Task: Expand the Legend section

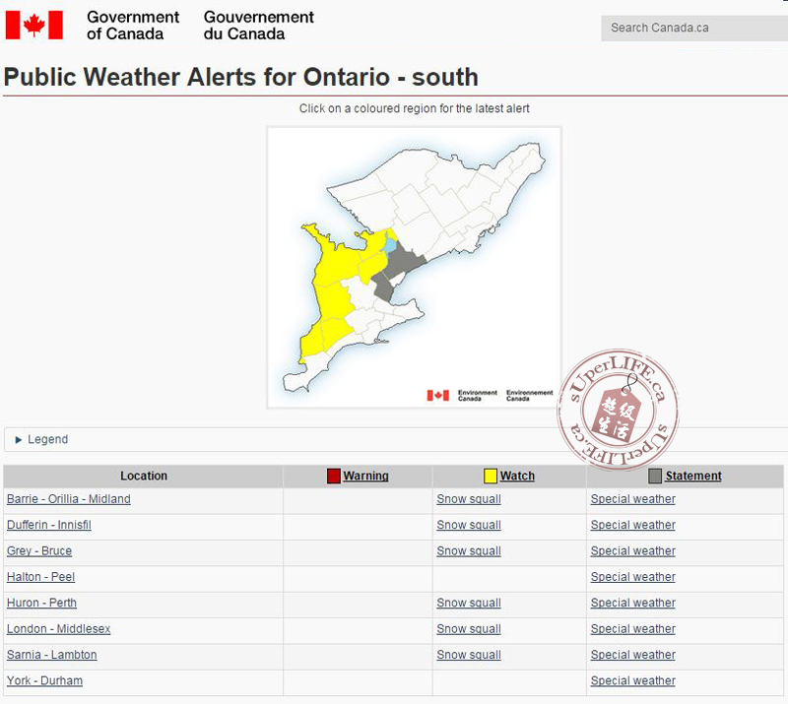Action: click(42, 439)
